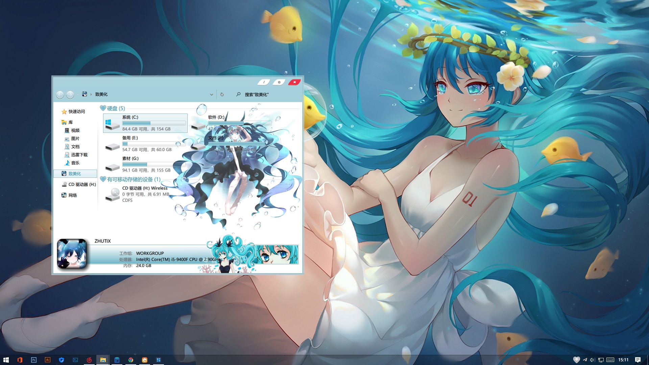
Task: Click the refresh icon in the address bar
Action: click(222, 94)
